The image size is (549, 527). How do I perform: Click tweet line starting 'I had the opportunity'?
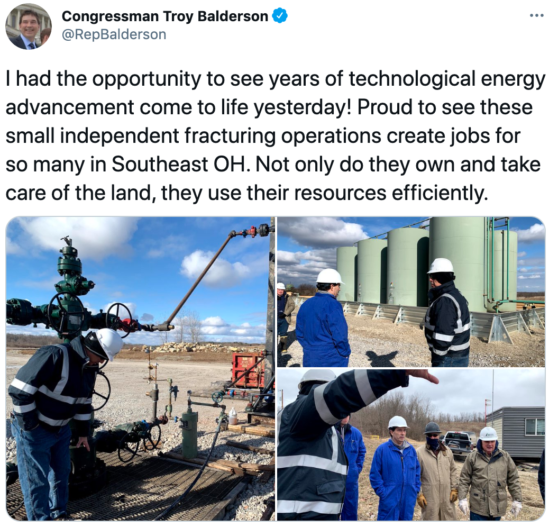coord(275,79)
